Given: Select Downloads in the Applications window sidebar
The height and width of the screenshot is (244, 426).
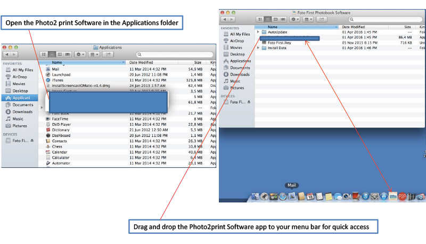Looking at the screenshot, I should click(22, 112).
